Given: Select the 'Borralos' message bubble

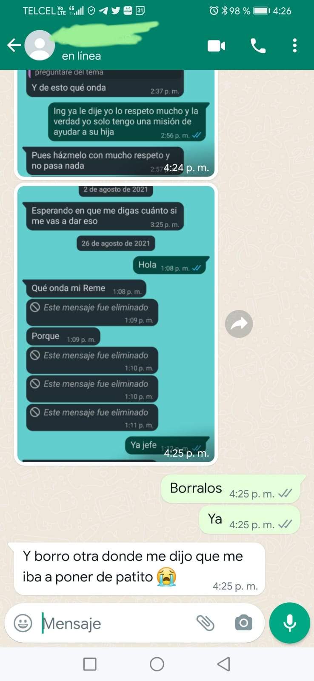Looking at the screenshot, I should (x=233, y=489).
